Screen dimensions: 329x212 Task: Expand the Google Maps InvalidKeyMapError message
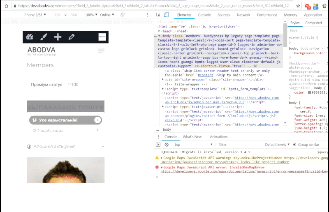(162, 167)
